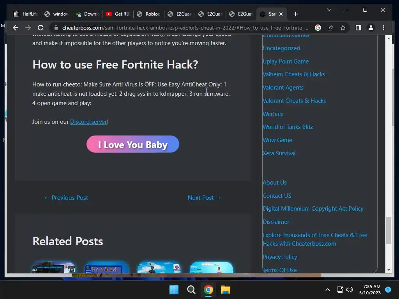The width and height of the screenshot is (399, 299).
Task: Switch to the first E2Guardian tab
Action: coord(180,14)
